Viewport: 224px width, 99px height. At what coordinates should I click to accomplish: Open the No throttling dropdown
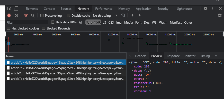105,16
